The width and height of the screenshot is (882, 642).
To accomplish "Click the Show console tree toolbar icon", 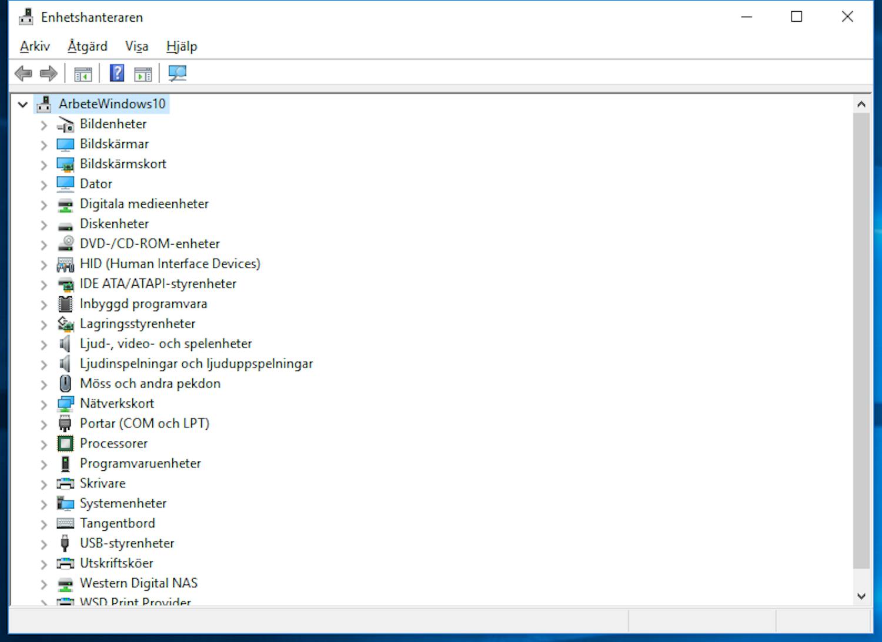I will (x=83, y=73).
